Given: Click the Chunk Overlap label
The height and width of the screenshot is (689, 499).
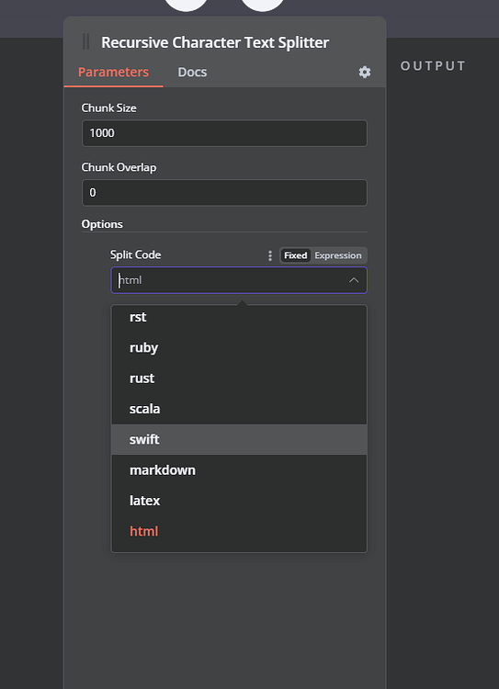Looking at the screenshot, I should coord(119,167).
